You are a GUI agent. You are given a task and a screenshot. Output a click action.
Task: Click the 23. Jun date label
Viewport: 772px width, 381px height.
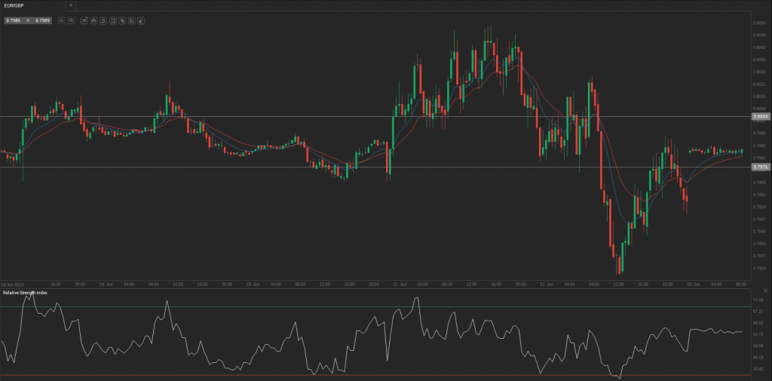[x=694, y=284]
